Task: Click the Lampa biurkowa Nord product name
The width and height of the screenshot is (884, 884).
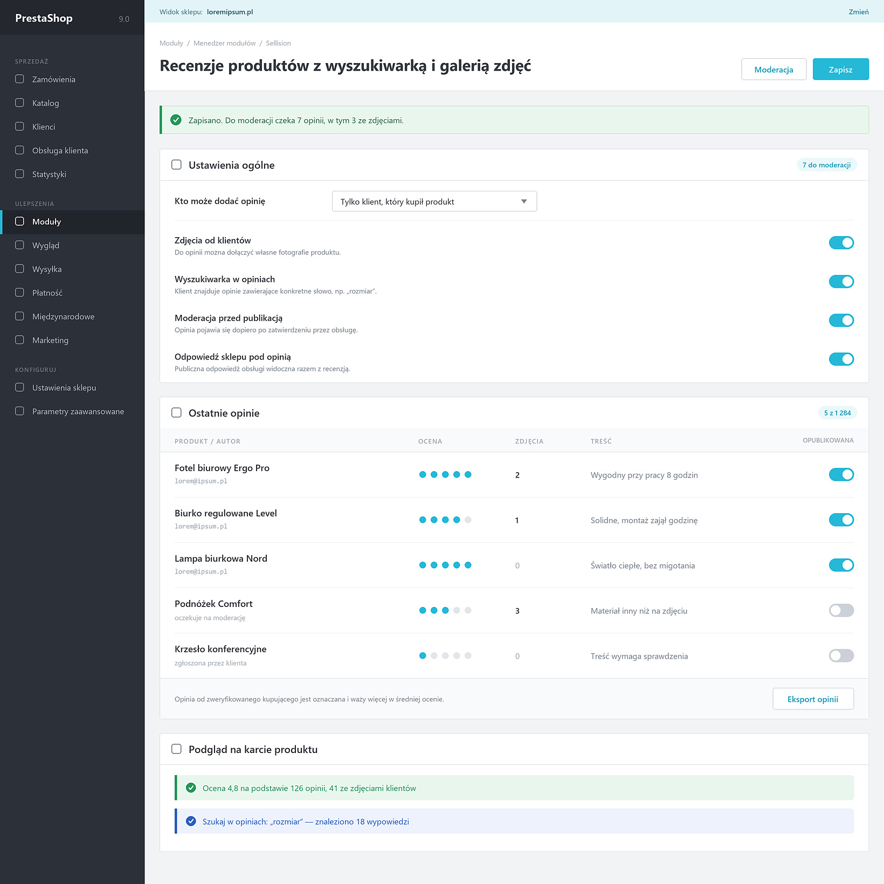Action: (x=221, y=558)
